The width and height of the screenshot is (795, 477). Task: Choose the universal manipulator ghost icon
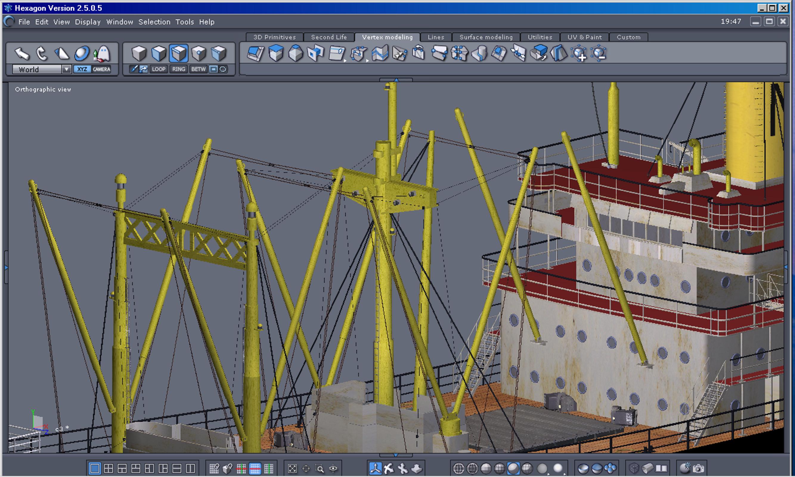click(x=102, y=53)
